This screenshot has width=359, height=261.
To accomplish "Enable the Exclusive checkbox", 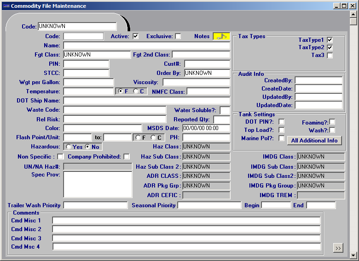I will pyautogui.click(x=178, y=36).
